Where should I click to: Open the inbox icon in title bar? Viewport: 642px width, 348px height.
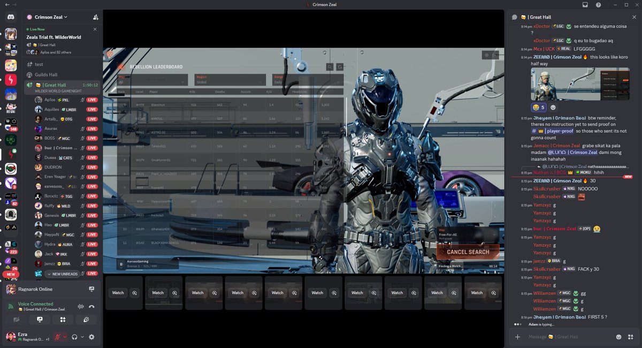tap(585, 5)
